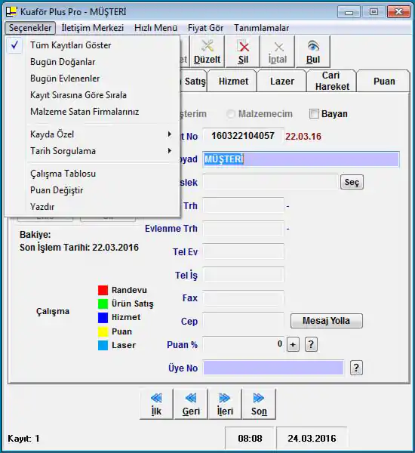Select the Malzemecim radio button
This screenshot has width=415, height=453.
[231, 114]
